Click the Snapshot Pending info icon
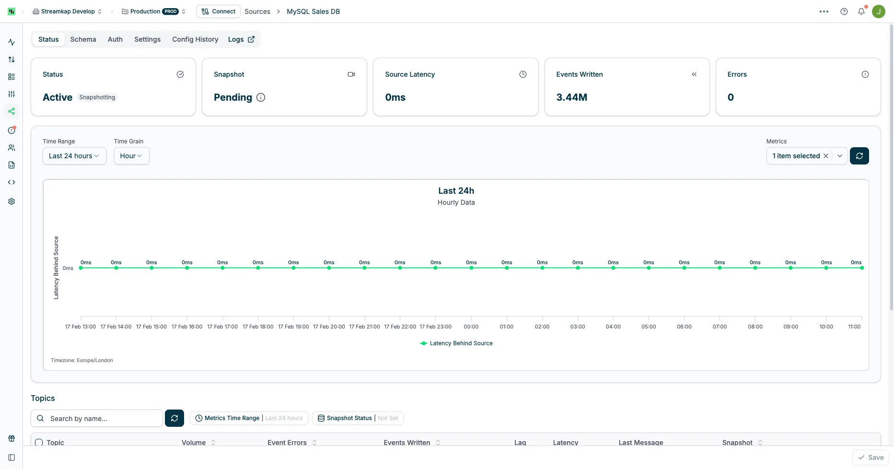894x469 pixels. 261,97
